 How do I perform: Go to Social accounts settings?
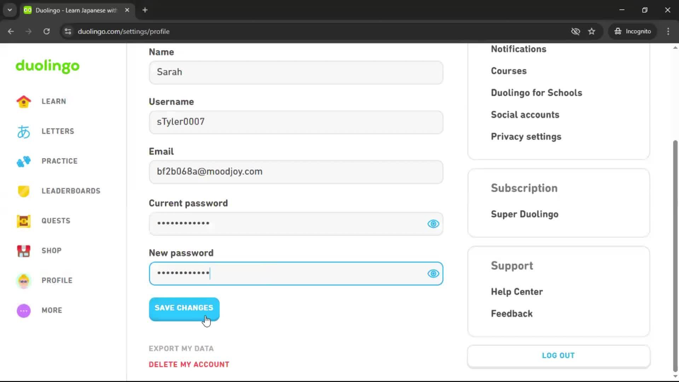click(x=525, y=115)
